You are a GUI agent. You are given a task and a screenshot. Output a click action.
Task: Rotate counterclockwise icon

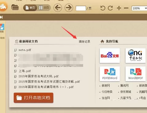tap(103, 8)
